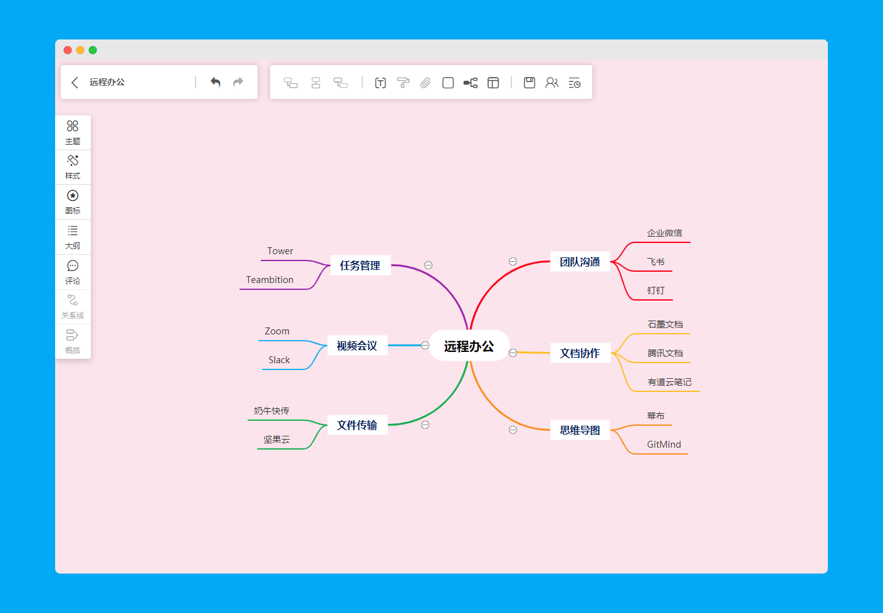Open the 主题 theme panel

[x=73, y=131]
